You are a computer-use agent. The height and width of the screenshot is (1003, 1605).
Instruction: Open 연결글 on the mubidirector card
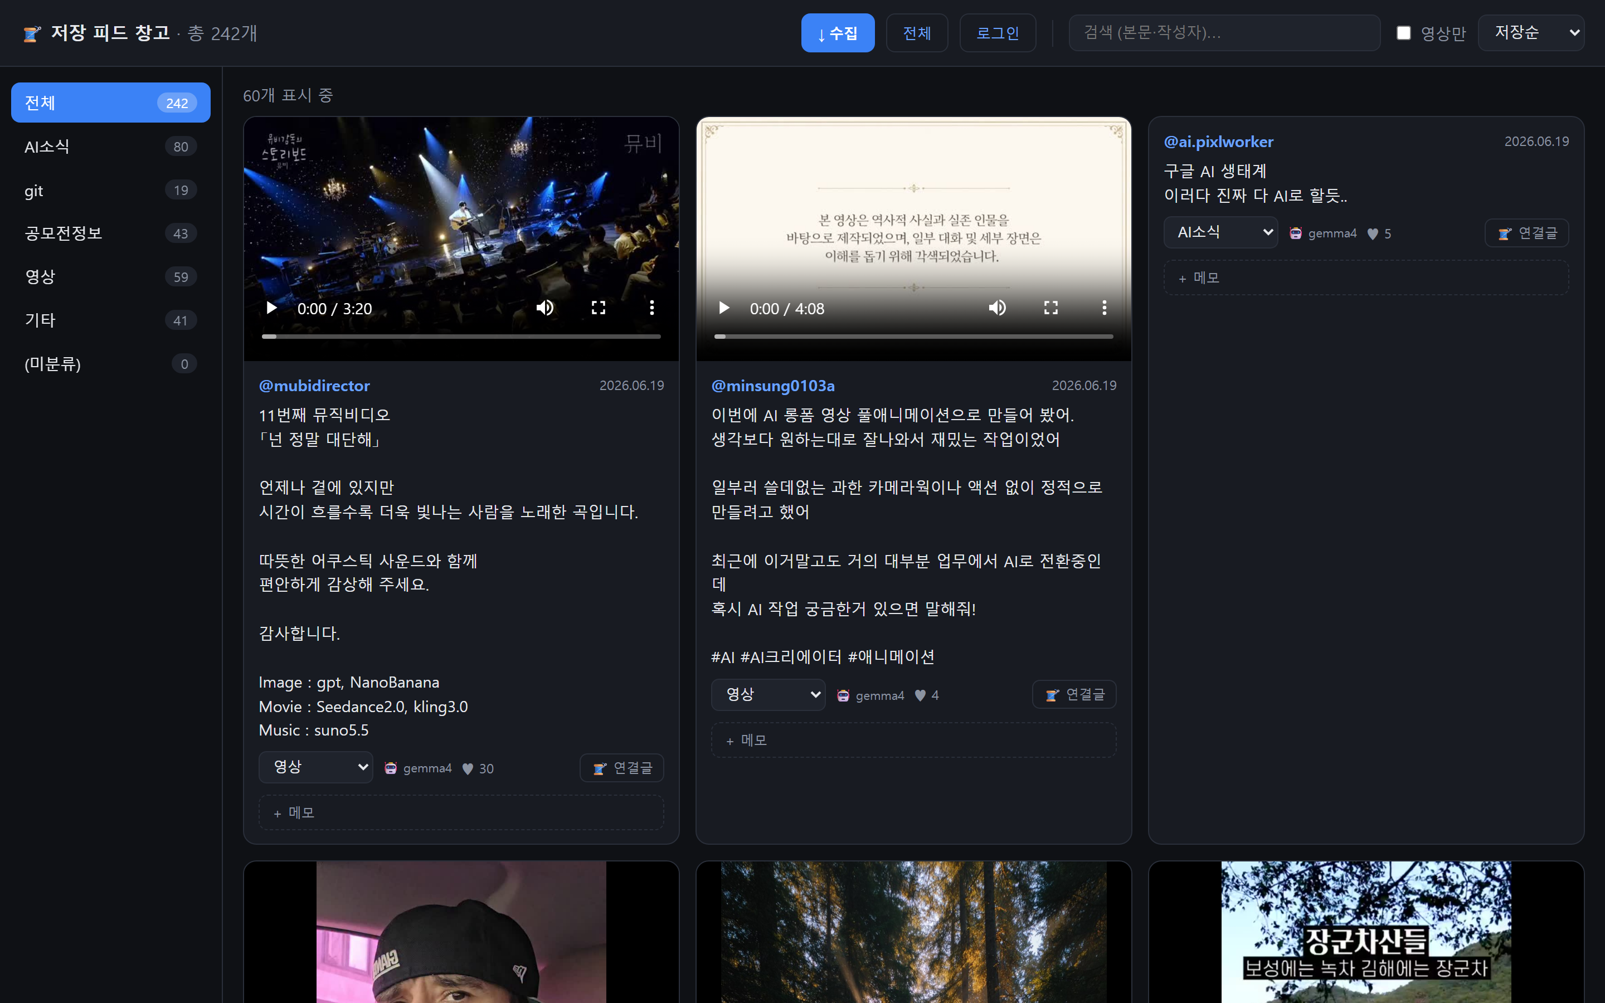click(621, 768)
